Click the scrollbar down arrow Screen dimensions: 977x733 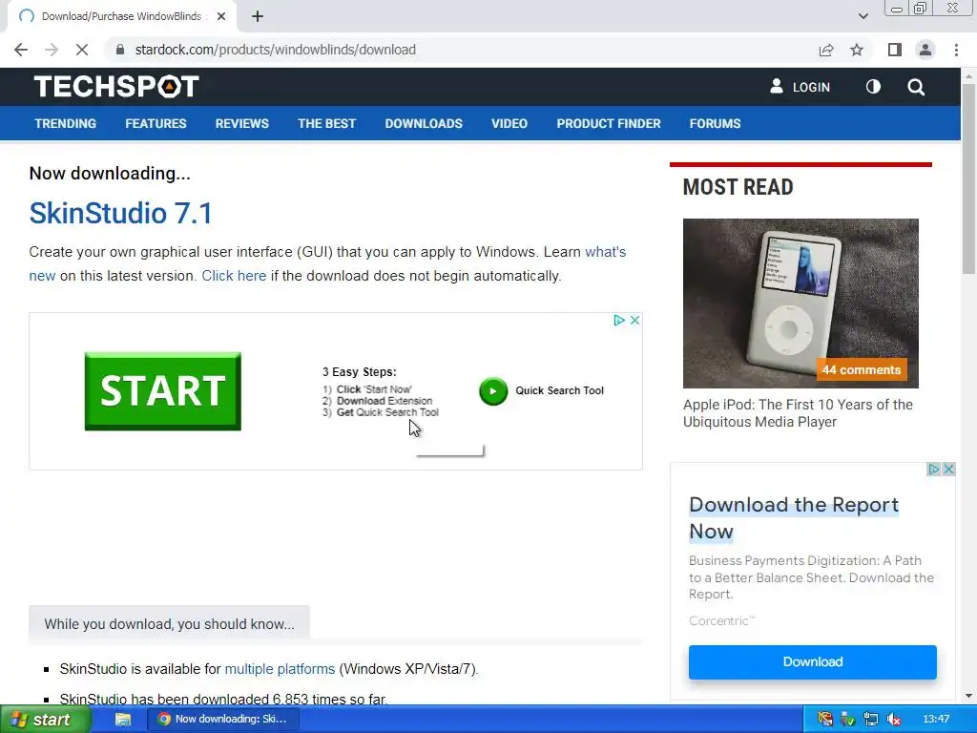click(x=968, y=695)
